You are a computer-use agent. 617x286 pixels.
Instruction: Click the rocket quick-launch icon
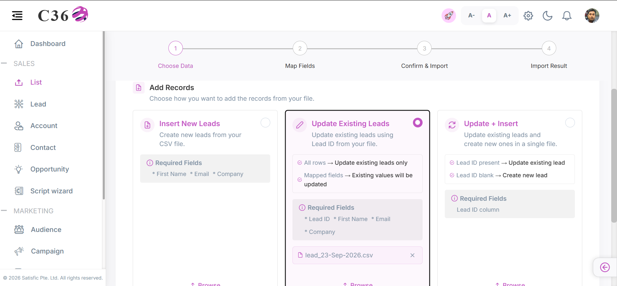click(x=449, y=15)
